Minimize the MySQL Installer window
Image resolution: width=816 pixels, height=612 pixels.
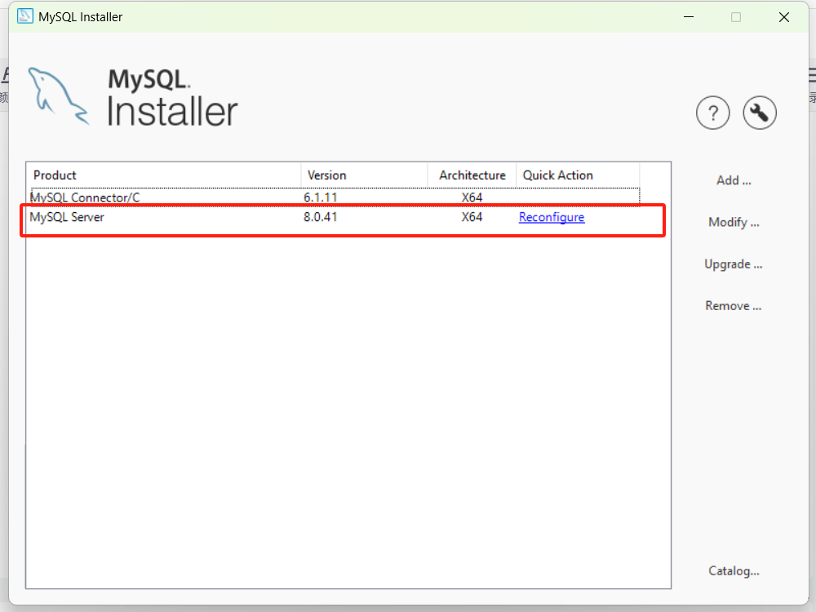(688, 16)
